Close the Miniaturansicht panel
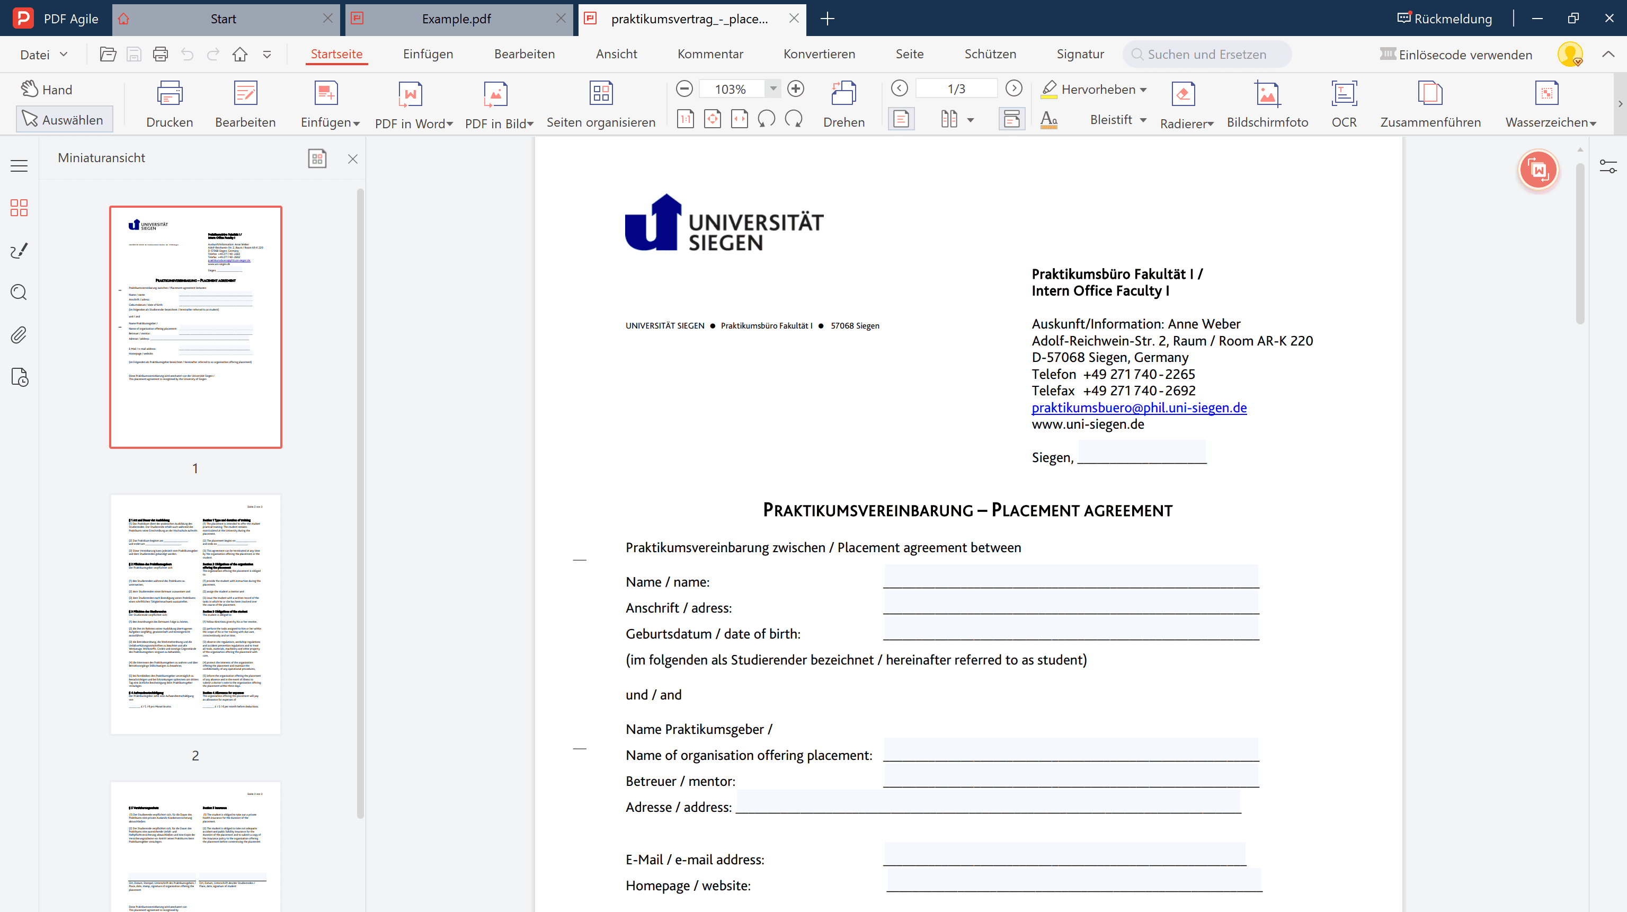This screenshot has height=912, width=1627. [x=352, y=159]
